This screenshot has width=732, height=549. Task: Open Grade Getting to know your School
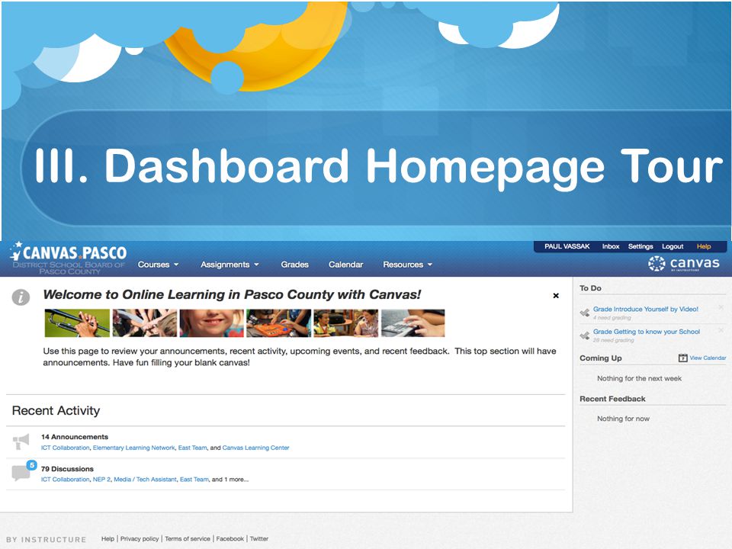(647, 332)
